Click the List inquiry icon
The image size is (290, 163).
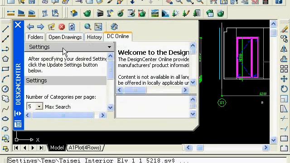point(44,13)
